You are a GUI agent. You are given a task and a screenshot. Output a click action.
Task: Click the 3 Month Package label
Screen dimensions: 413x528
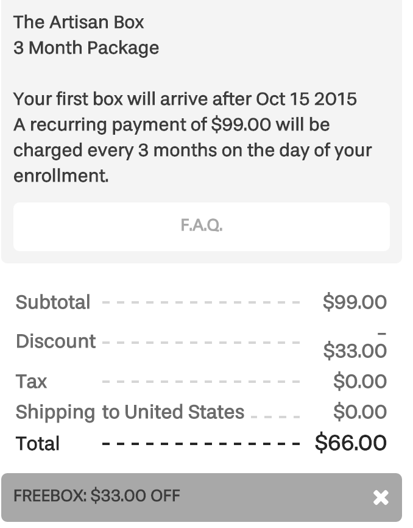[86, 48]
